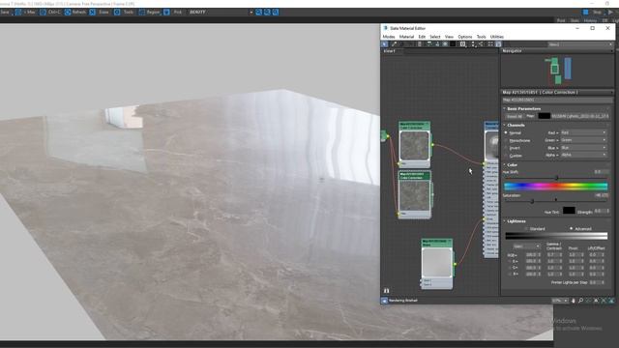
Task: Click the Tools icon in render toolbar
Action: click(117, 13)
